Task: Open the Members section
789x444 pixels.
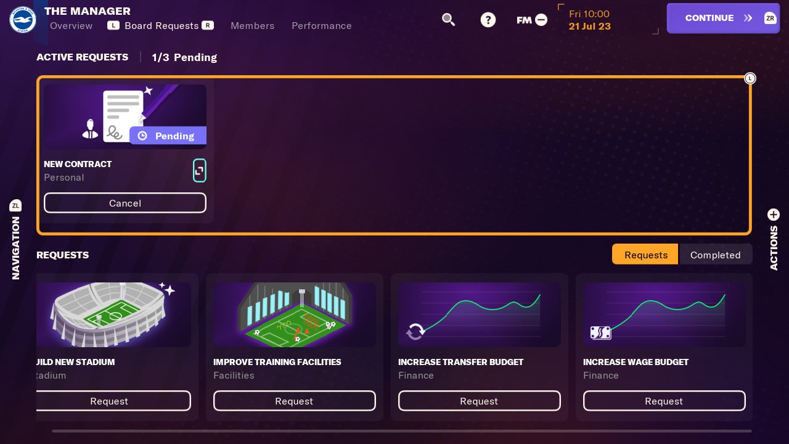Action: tap(253, 26)
